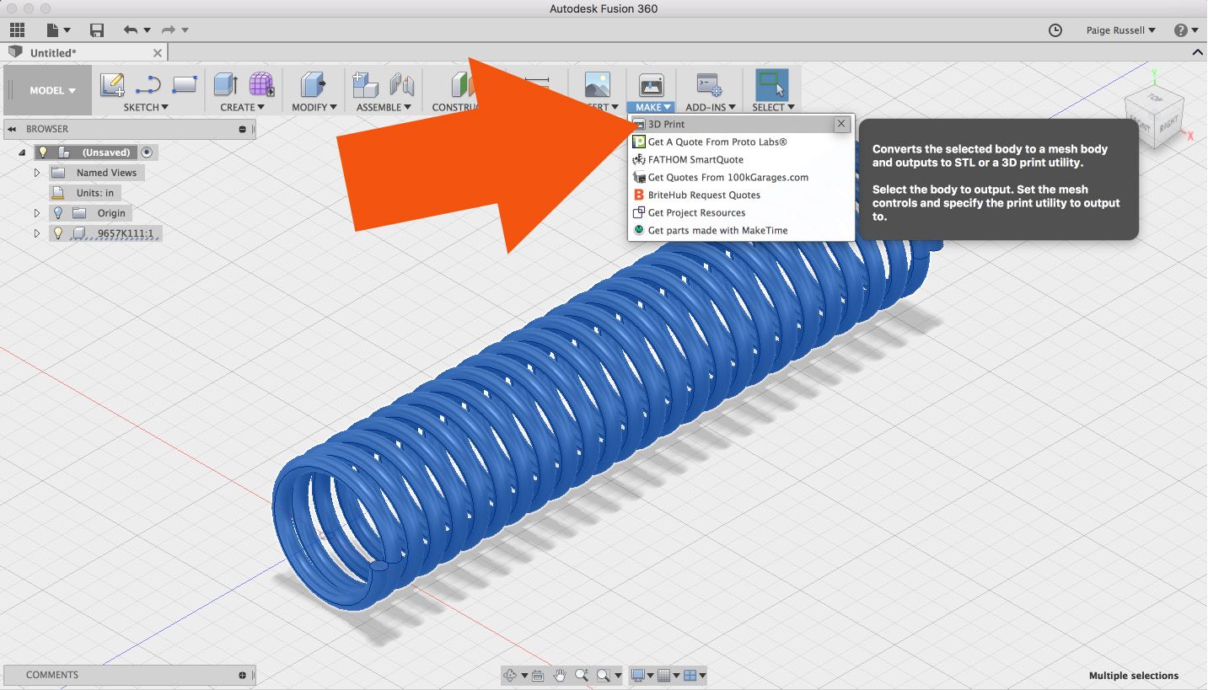Viewport: 1208px width, 690px height.
Task: Click the Orbit navigation tool
Action: coord(510,675)
